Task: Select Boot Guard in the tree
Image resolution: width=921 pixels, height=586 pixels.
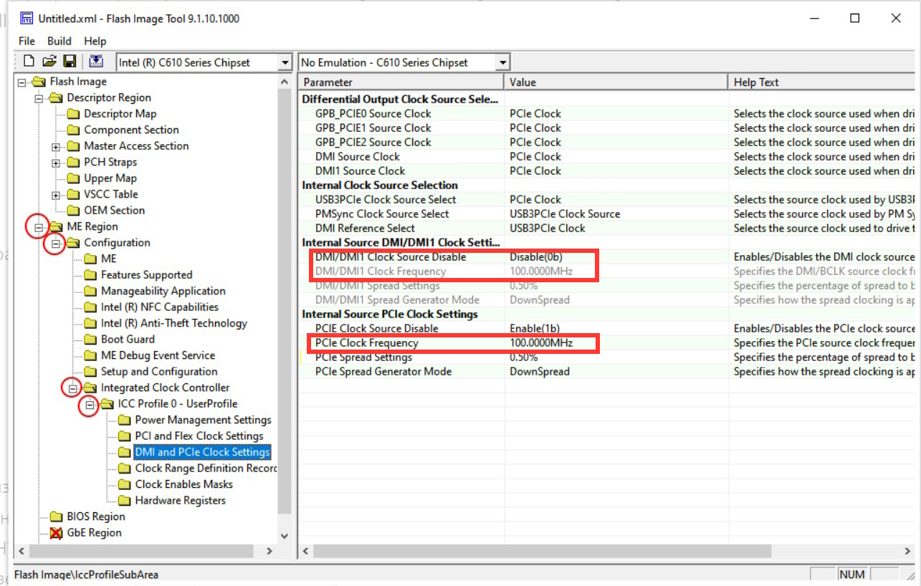Action: (x=128, y=340)
